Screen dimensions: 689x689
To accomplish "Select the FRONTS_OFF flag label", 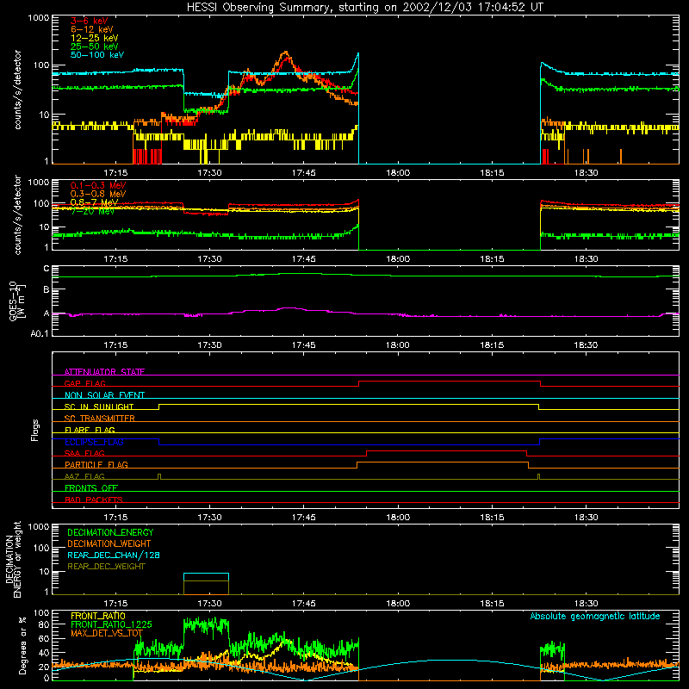I will pyautogui.click(x=91, y=487).
